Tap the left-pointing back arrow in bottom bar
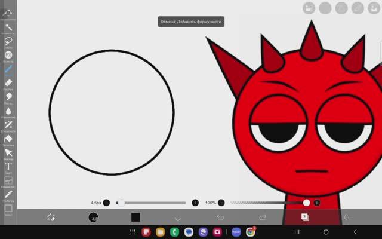Image resolution: width=382 pixels, height=239 pixels. (x=347, y=217)
